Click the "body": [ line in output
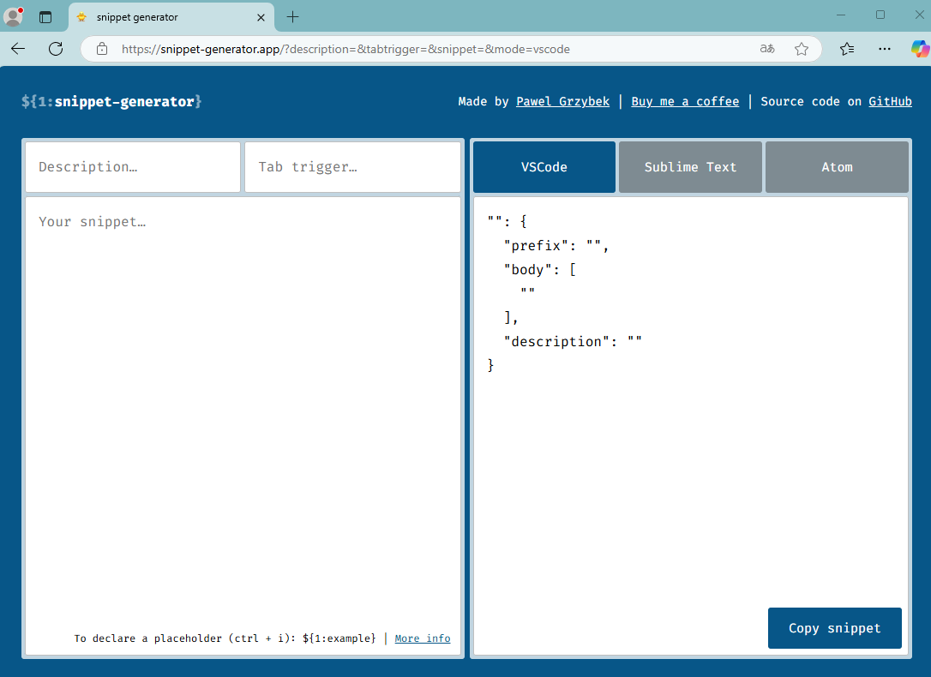The width and height of the screenshot is (931, 677). pos(540,269)
